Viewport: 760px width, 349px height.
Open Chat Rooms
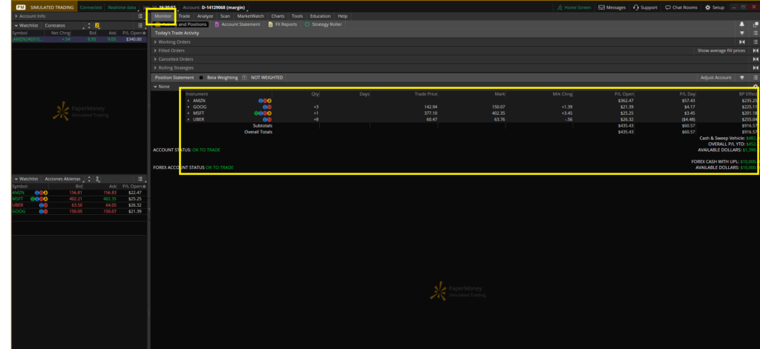pyautogui.click(x=681, y=7)
